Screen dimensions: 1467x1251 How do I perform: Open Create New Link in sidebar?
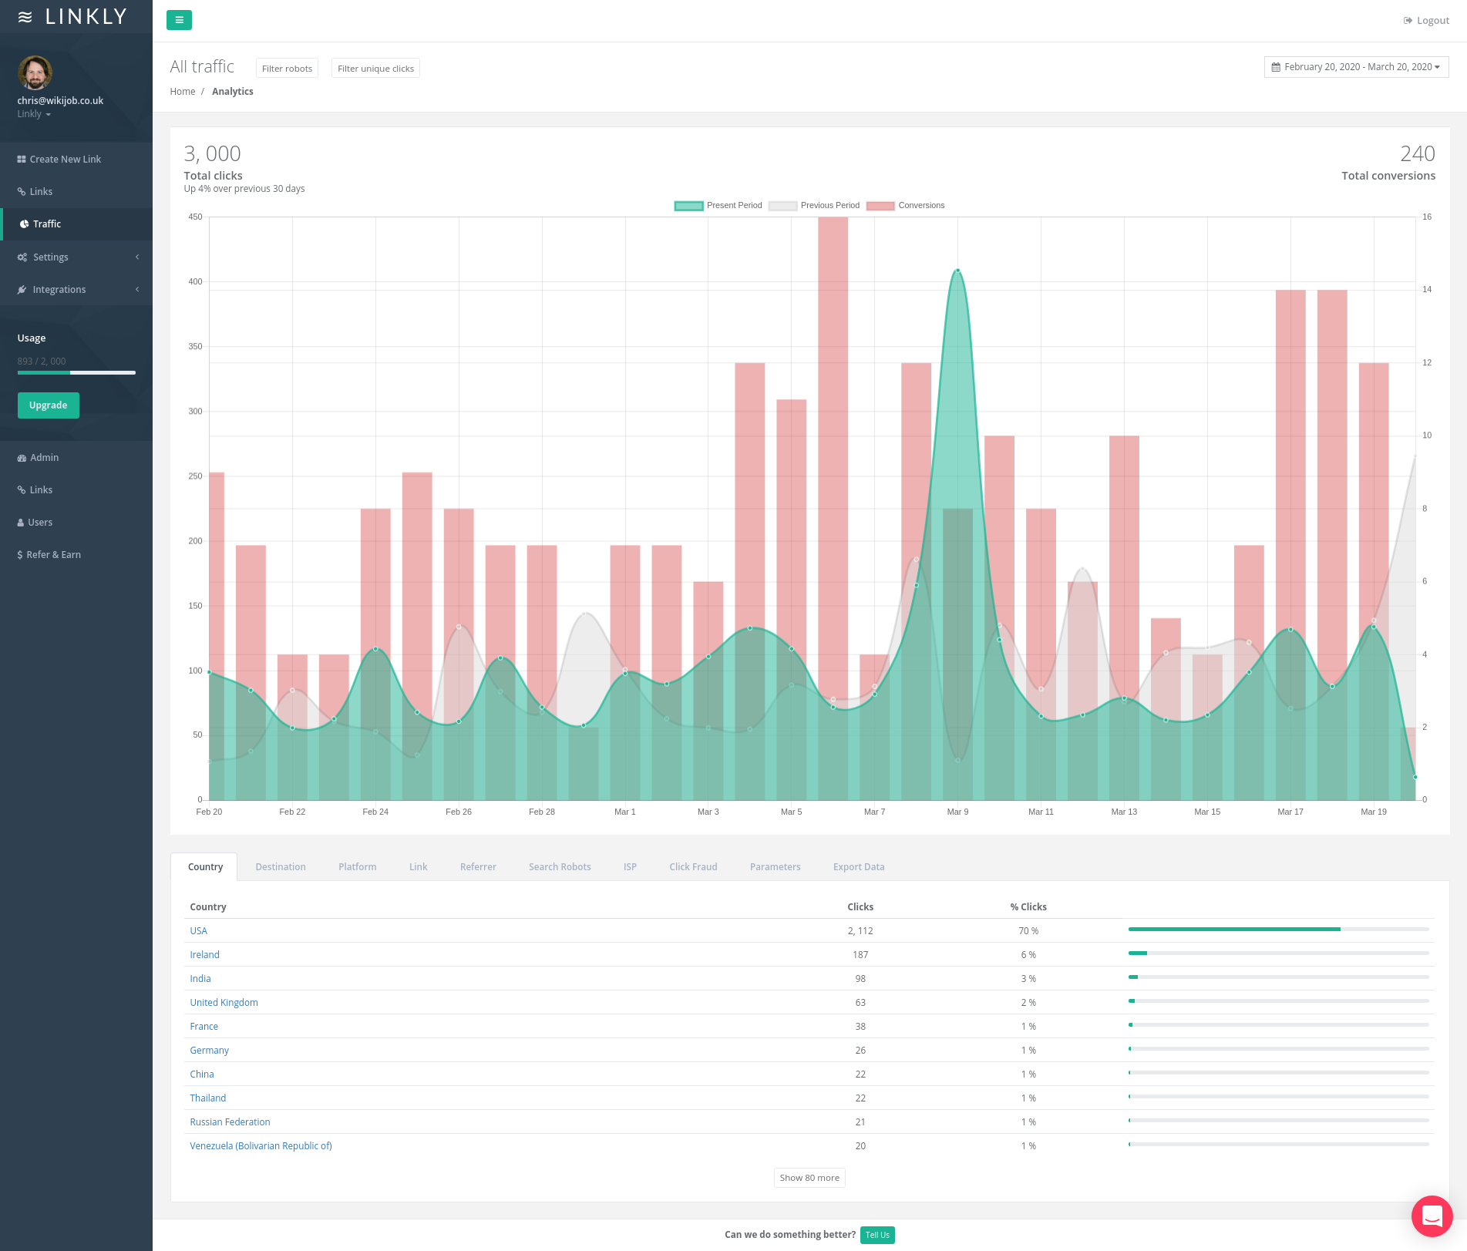click(x=66, y=160)
